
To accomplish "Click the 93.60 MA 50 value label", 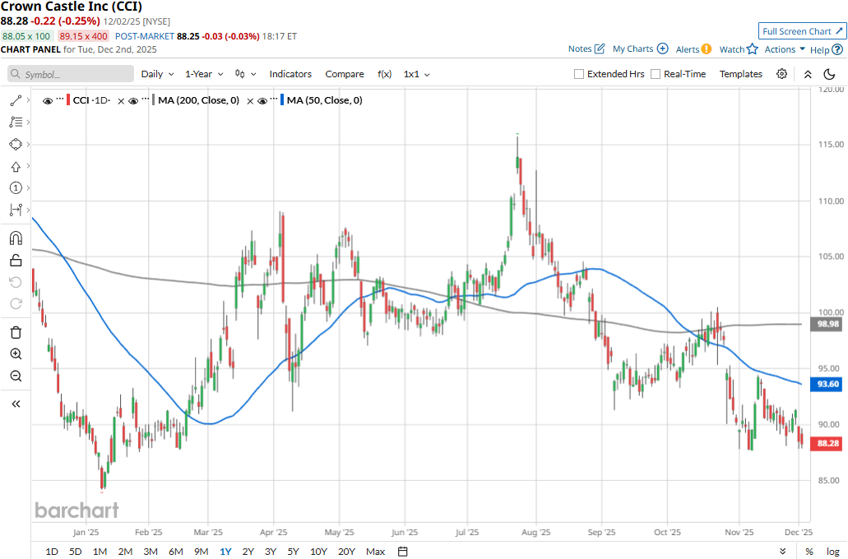I will (827, 385).
